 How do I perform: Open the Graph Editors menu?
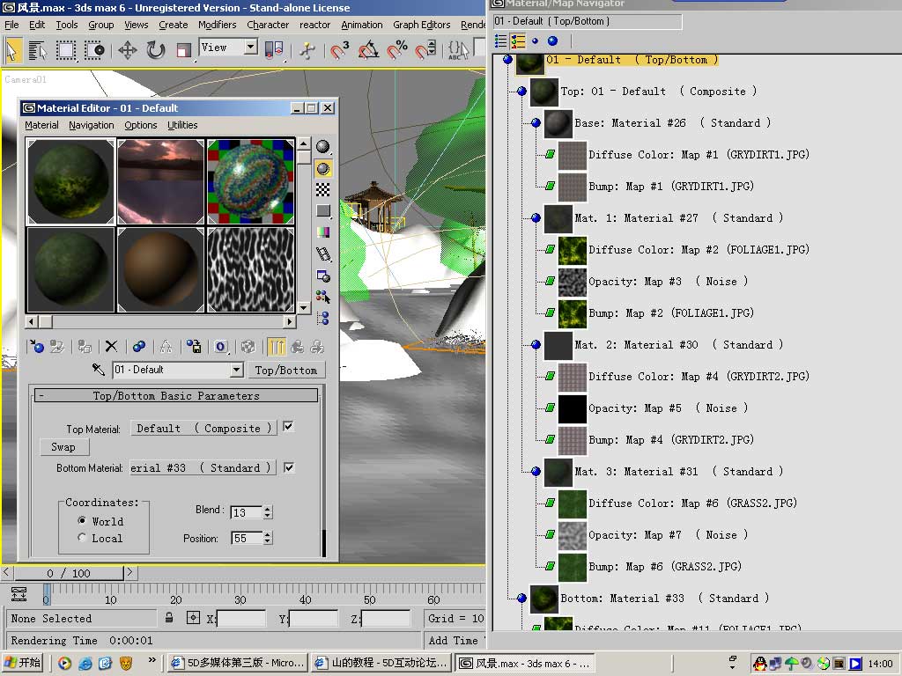422,25
